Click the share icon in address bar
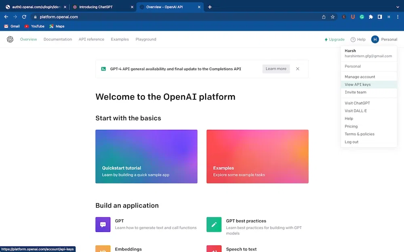This screenshot has width=404, height=252. coord(324,17)
